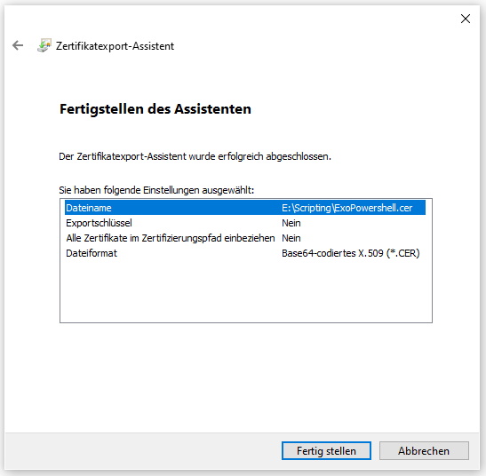The height and width of the screenshot is (476, 486).
Task: Cancel the wizard via Abbrechen
Action: pos(424,450)
